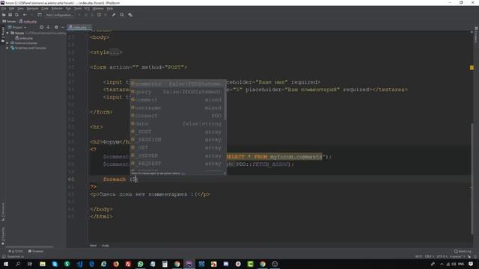479x269 pixels.
Task: Open WhatsApp from the taskbar
Action: [140, 264]
